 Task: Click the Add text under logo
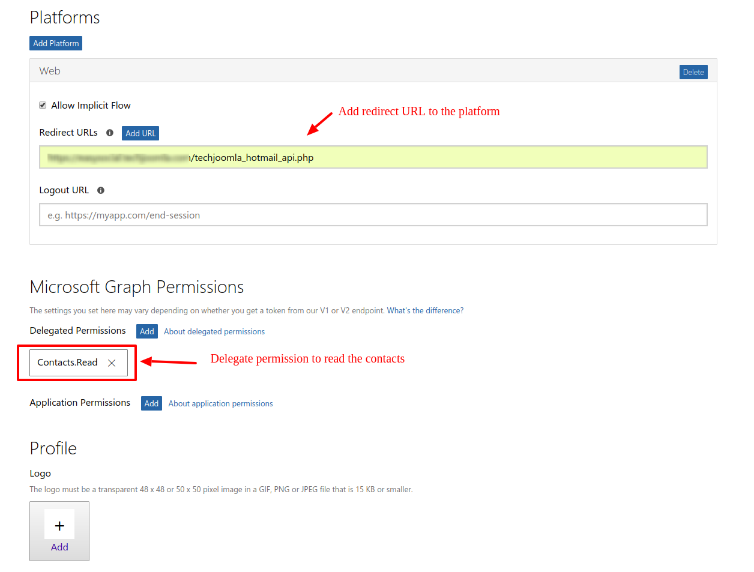point(59,547)
